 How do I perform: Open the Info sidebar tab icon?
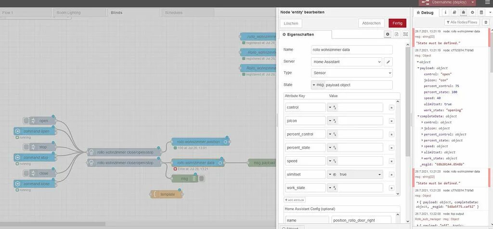[x=445, y=12]
